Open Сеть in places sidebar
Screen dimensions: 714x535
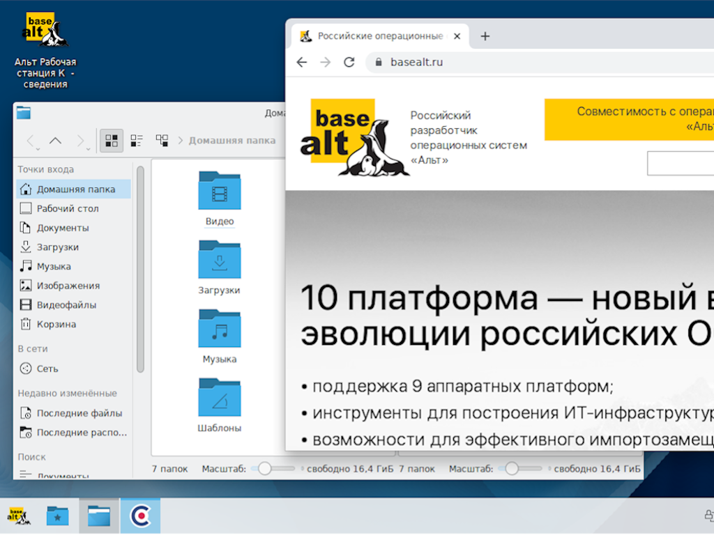(74, 369)
